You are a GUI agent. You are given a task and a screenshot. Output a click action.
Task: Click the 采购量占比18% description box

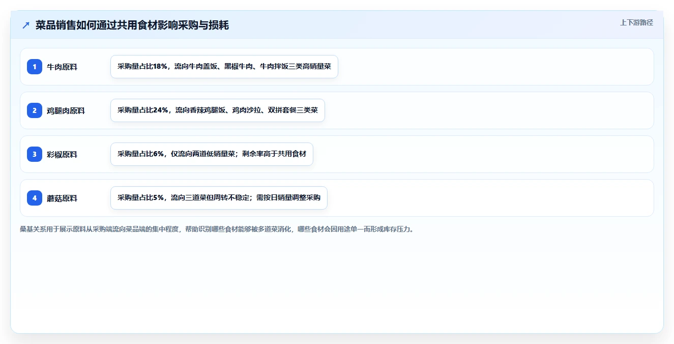(224, 67)
